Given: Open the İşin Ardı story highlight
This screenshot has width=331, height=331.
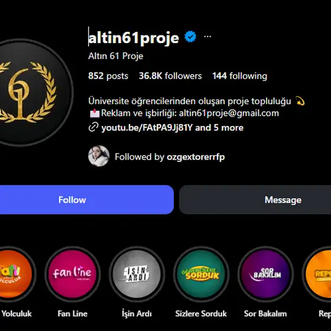Looking at the screenshot, I should point(137,274).
